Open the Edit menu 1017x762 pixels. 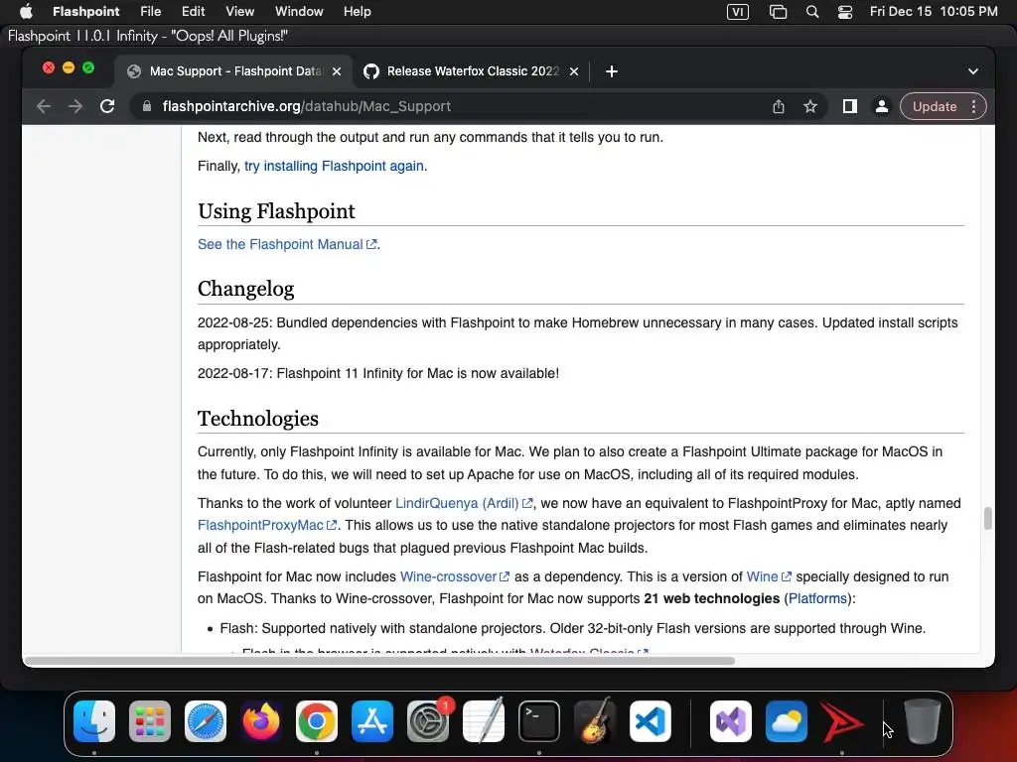tap(194, 11)
